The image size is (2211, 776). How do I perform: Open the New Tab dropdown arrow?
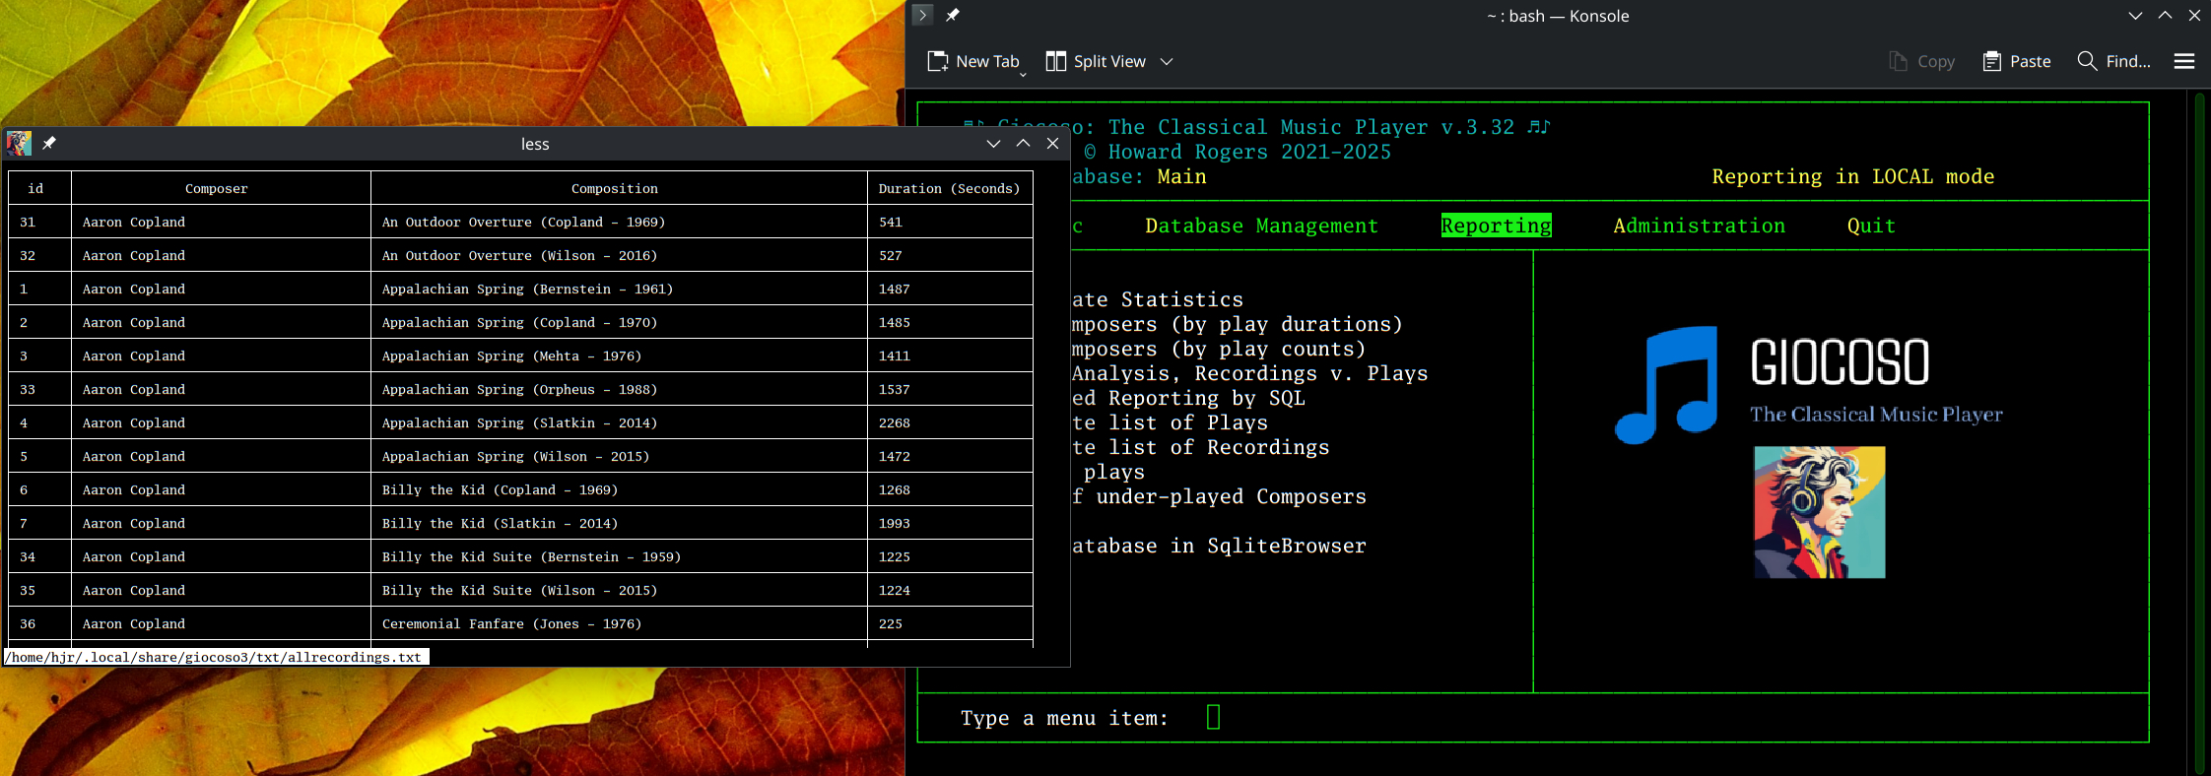[x=1023, y=74]
